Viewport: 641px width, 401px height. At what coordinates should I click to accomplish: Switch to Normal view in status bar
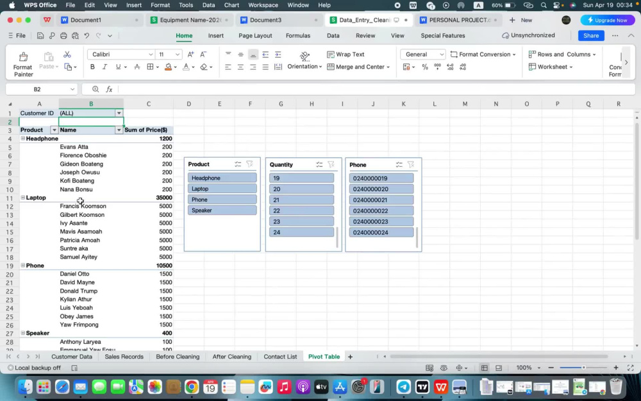tap(485, 368)
